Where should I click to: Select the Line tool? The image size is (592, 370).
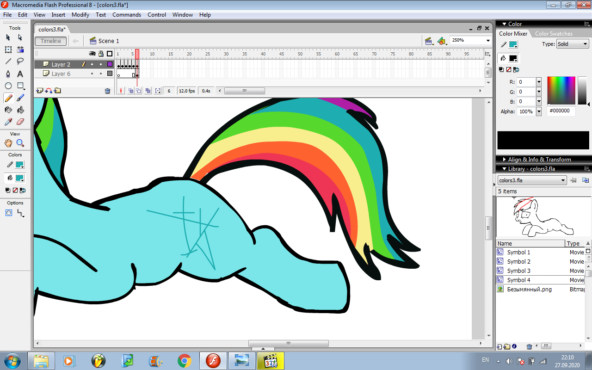(8, 62)
